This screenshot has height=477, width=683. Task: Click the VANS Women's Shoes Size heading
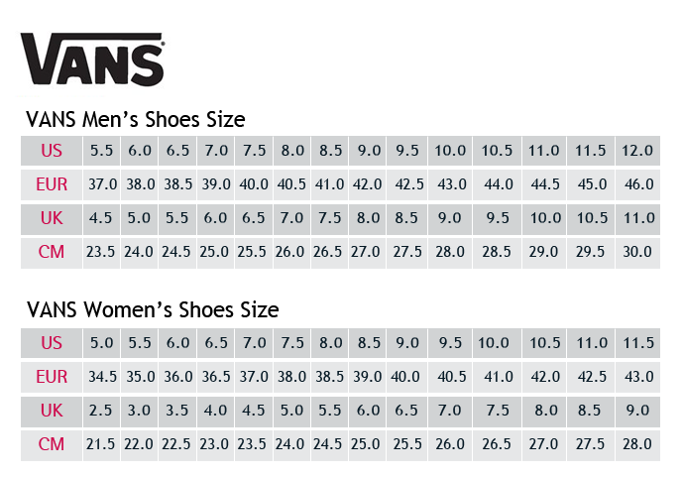(152, 310)
